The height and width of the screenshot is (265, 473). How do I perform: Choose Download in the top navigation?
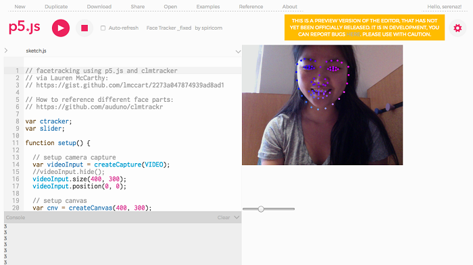99,6
